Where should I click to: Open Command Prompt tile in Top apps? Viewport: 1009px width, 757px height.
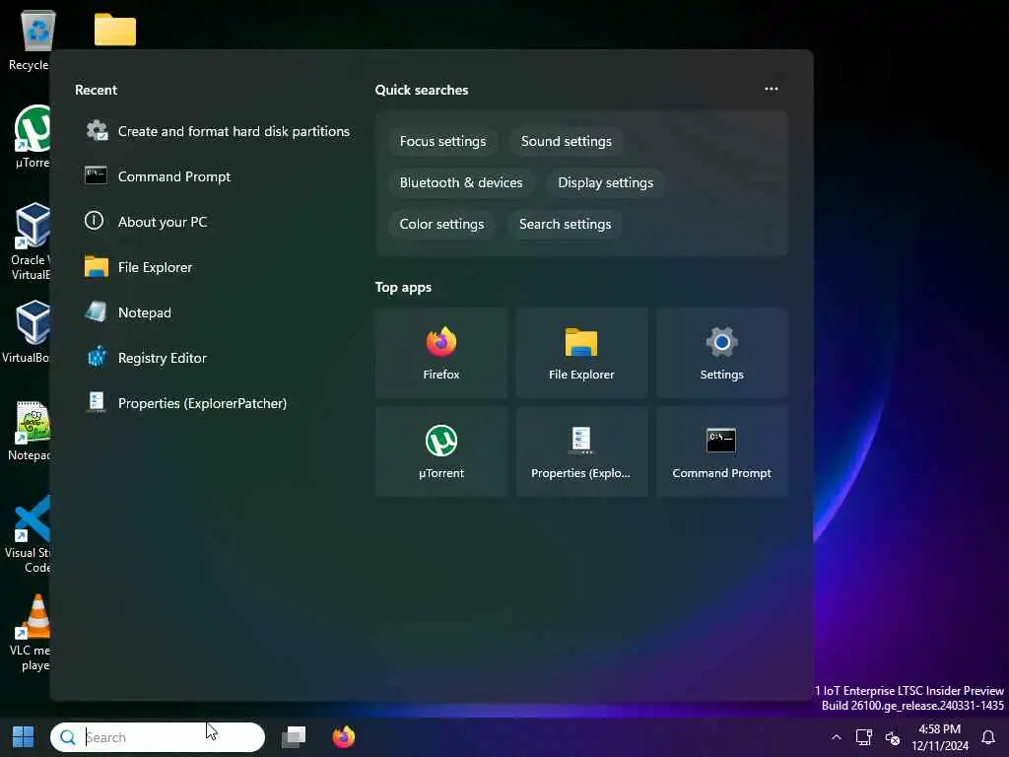722,451
